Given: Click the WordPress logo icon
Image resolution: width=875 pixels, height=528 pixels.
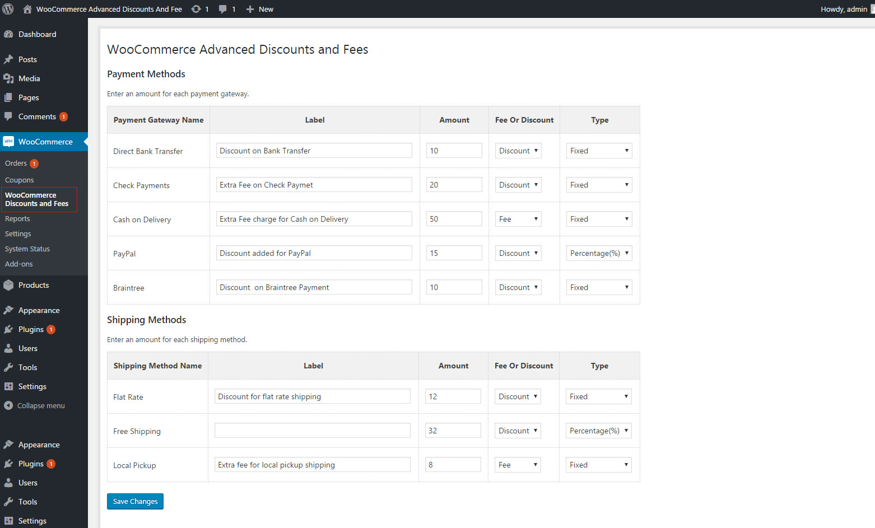Looking at the screenshot, I should click(x=8, y=9).
